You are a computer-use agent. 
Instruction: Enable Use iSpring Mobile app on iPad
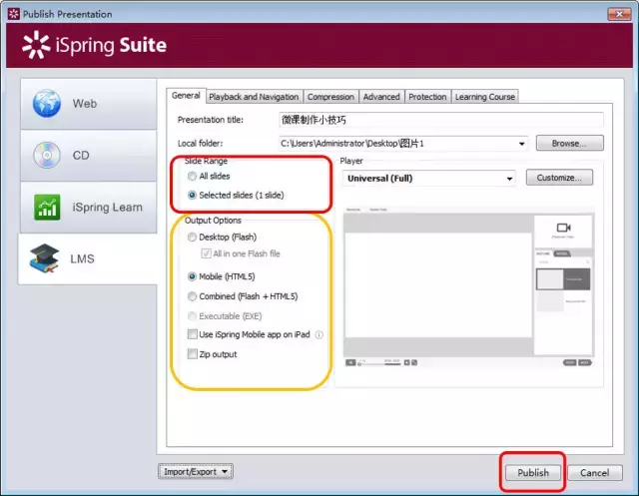(193, 334)
